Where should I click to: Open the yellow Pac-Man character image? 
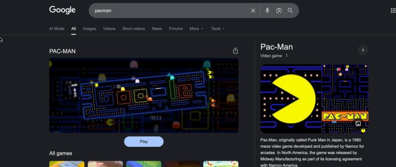click(x=291, y=99)
